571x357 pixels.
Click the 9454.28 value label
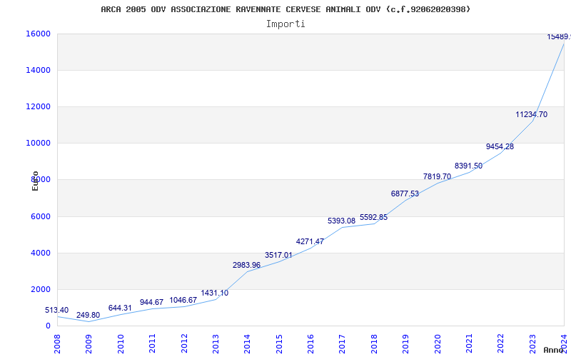[500, 146]
